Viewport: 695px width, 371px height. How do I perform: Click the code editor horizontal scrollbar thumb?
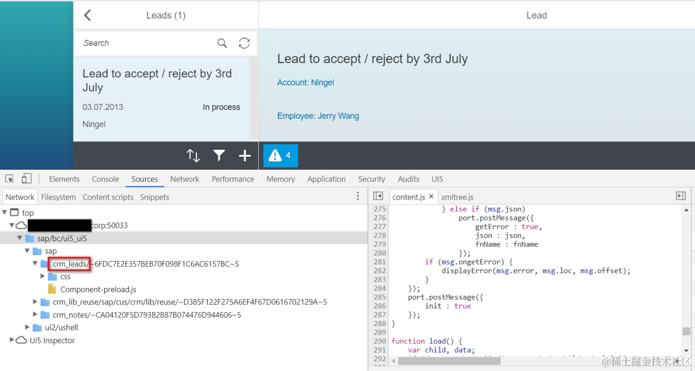click(449, 361)
